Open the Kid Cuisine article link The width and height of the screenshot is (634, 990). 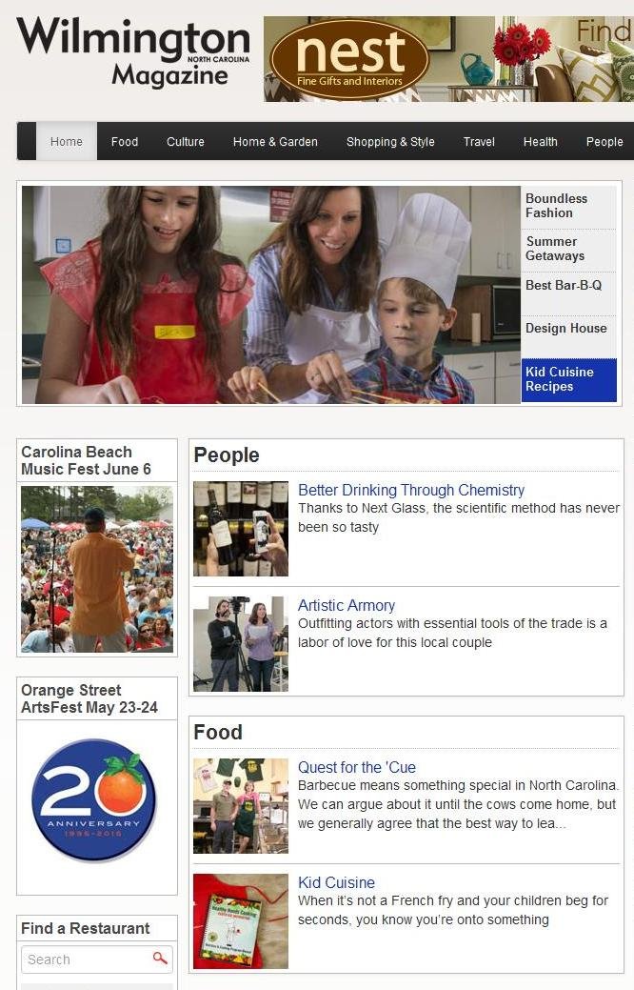tap(336, 882)
